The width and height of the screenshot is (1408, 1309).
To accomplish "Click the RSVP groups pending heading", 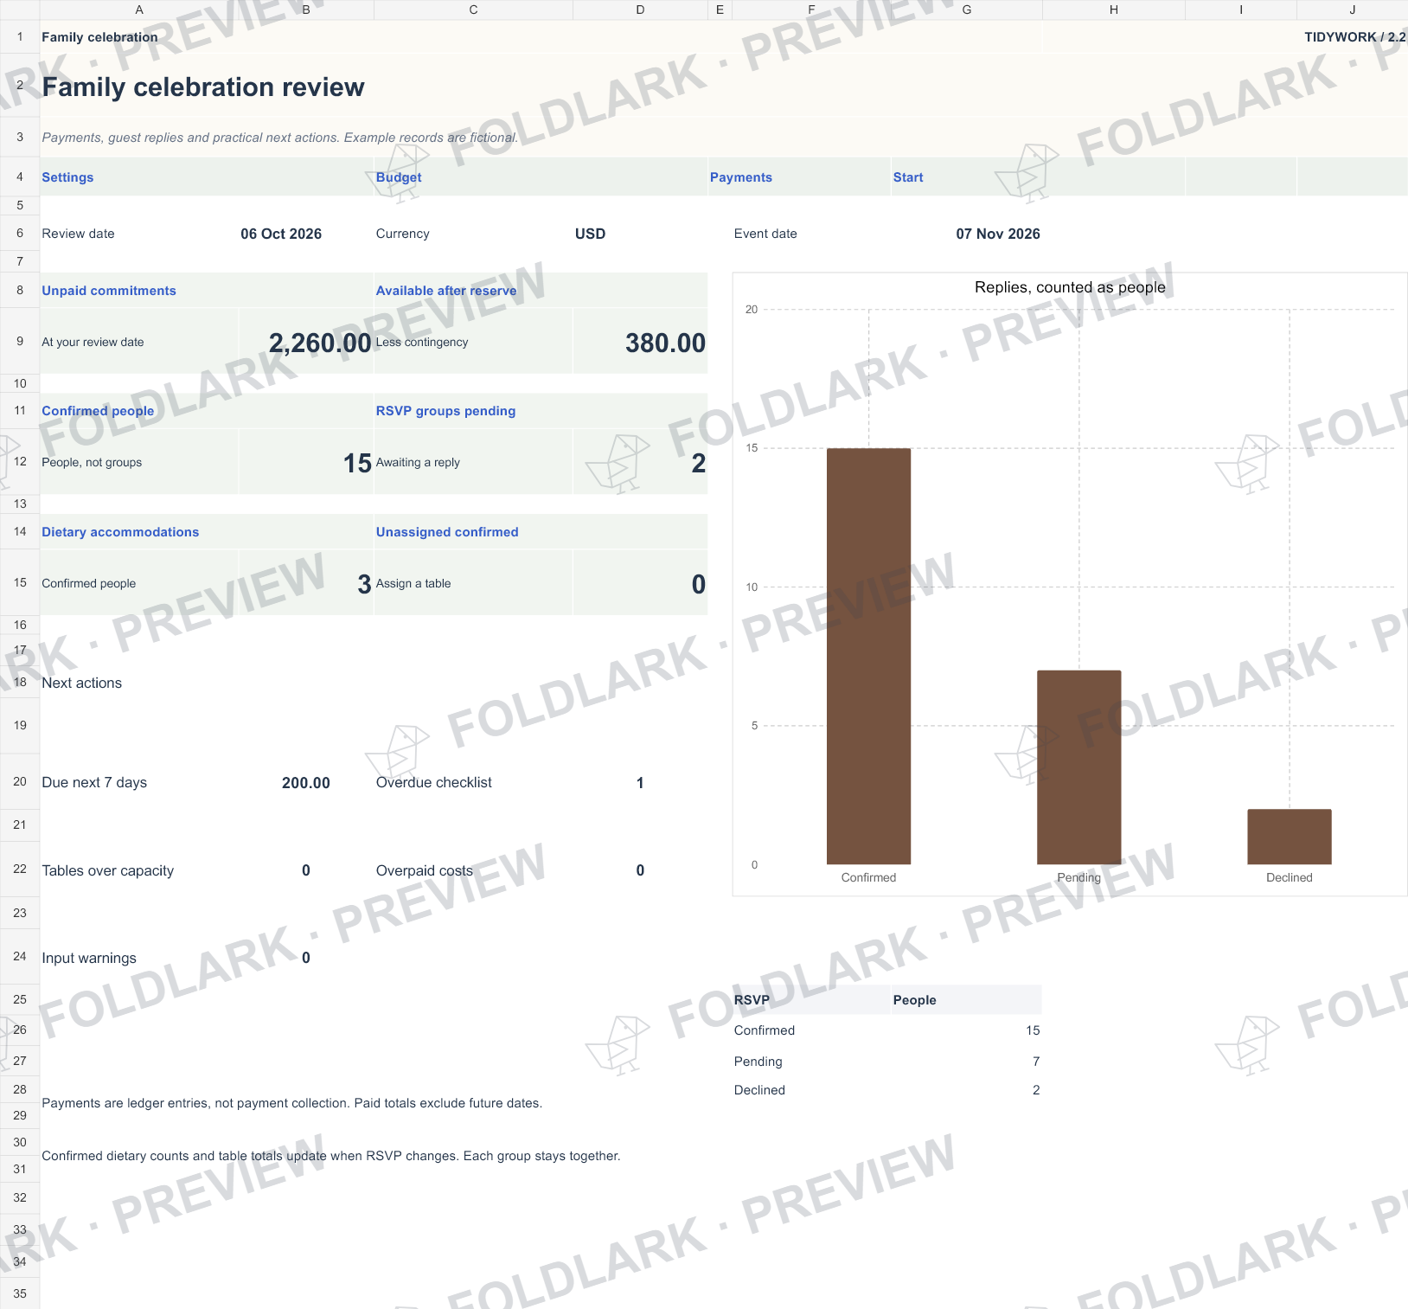I will (x=445, y=411).
